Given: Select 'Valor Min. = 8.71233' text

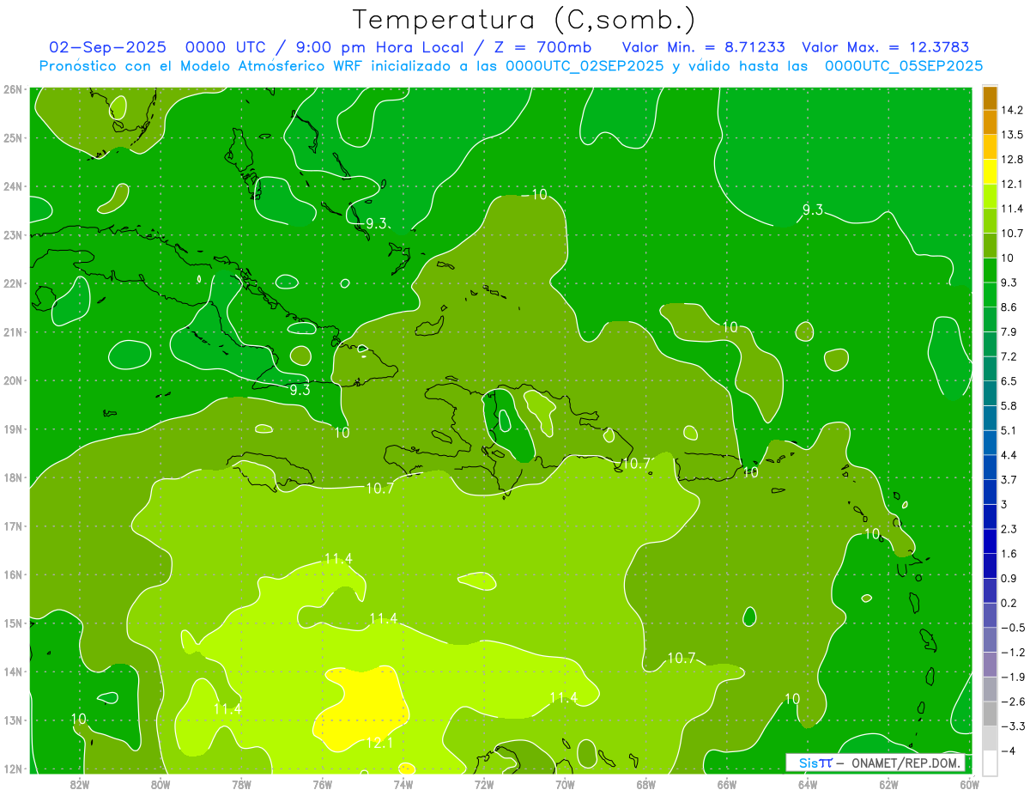Looking at the screenshot, I should pos(702,47).
